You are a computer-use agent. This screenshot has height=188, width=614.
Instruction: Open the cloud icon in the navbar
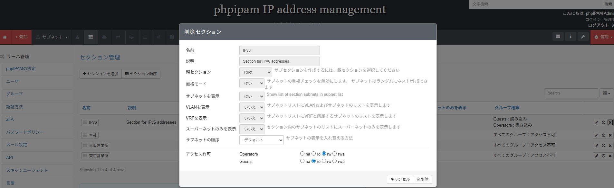pyautogui.click(x=104, y=37)
